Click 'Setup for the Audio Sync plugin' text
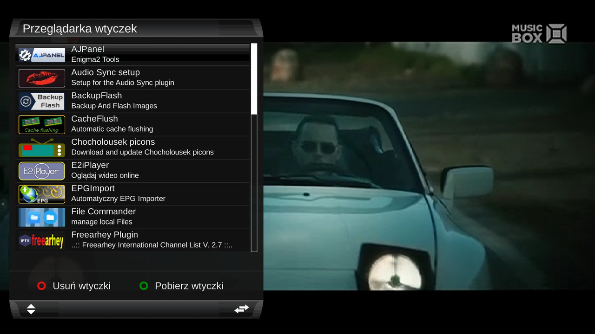Screen dimensions: 595x334 point(123,83)
